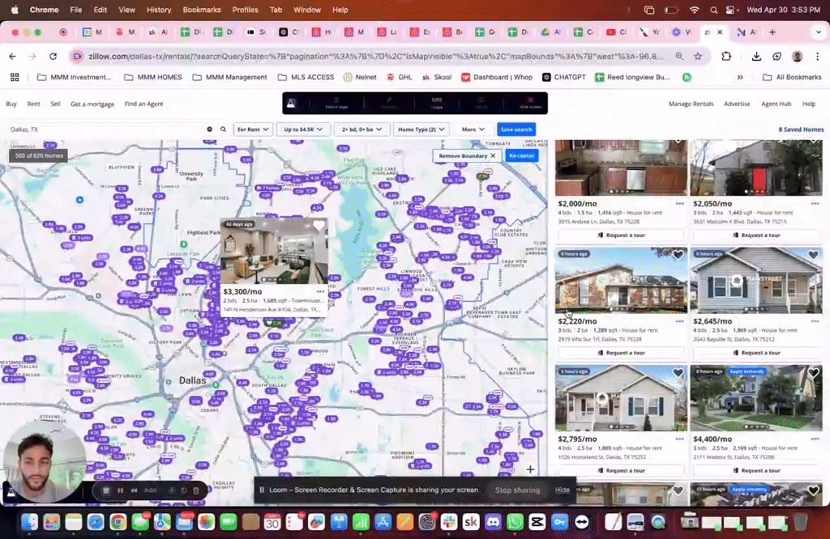Open the Bookmarks menu in the menu bar
Viewport: 830px width, 539px height.
coord(201,9)
